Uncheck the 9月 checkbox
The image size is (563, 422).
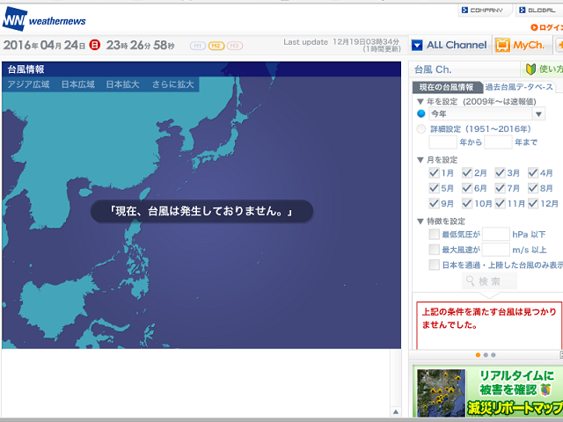pyautogui.click(x=434, y=203)
